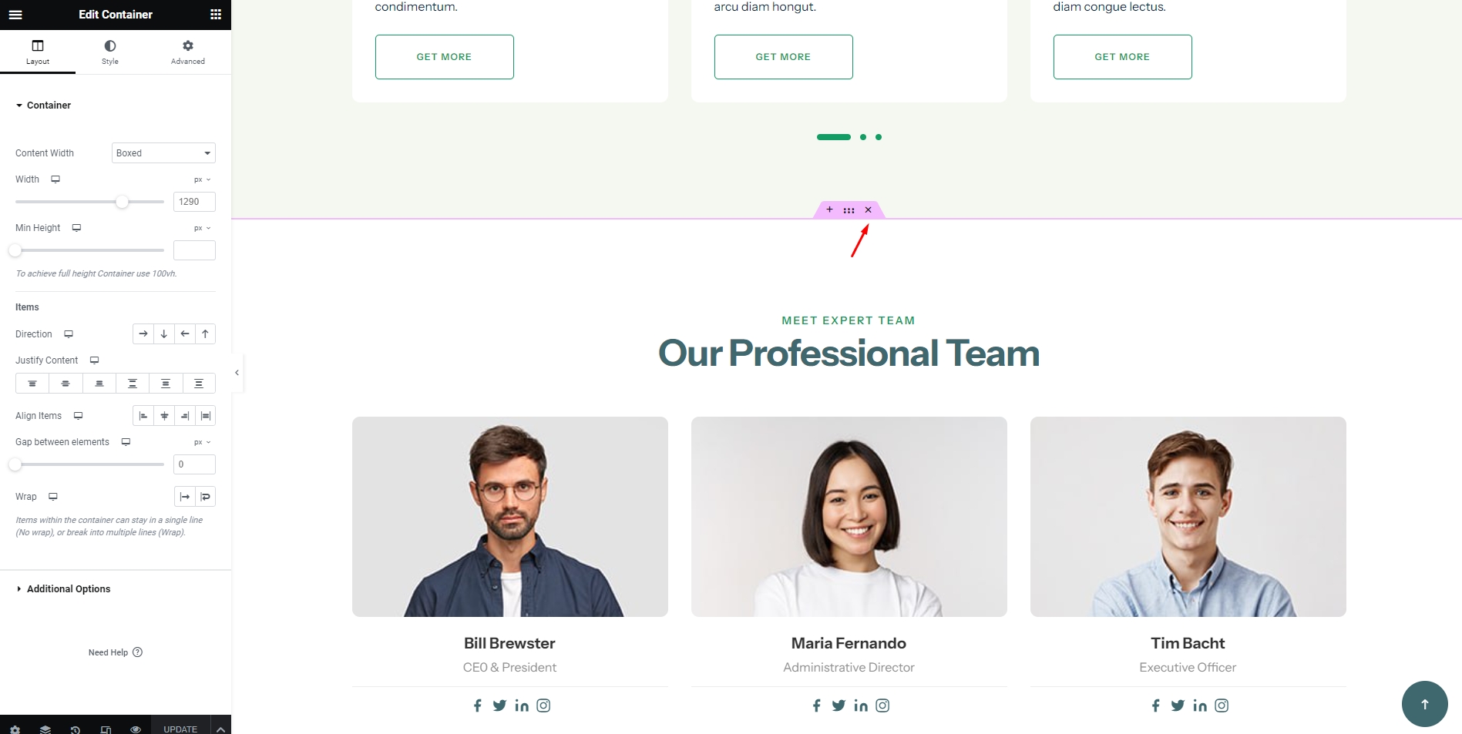Delete container using handle X icon

click(868, 209)
